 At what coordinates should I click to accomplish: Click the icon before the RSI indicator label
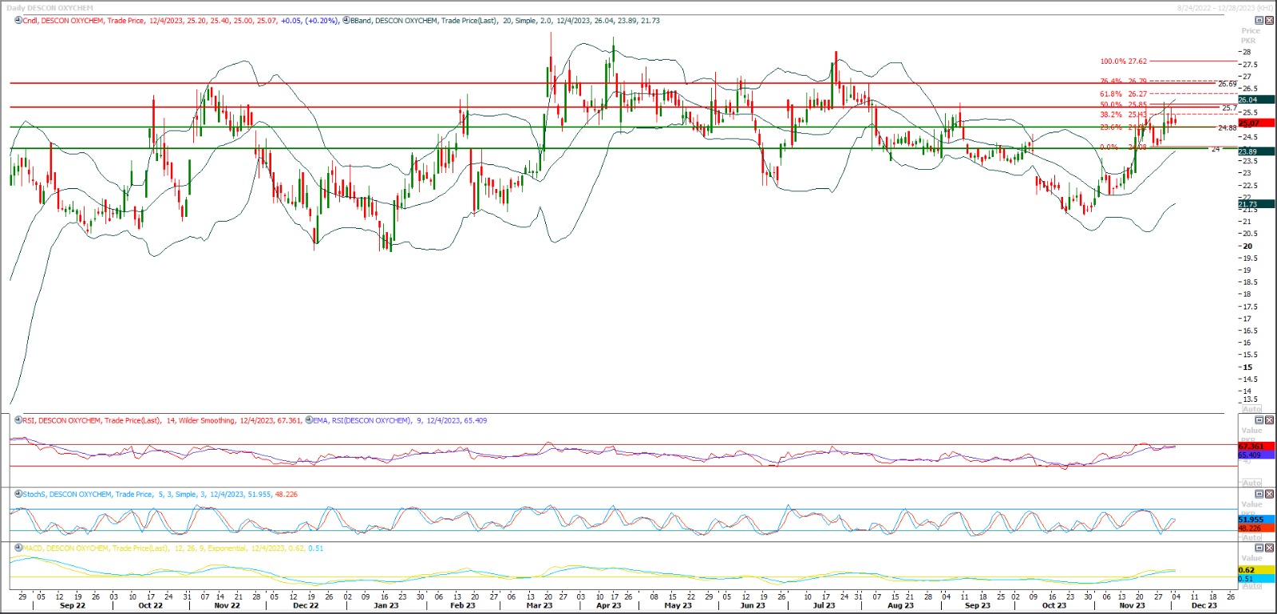tap(18, 420)
